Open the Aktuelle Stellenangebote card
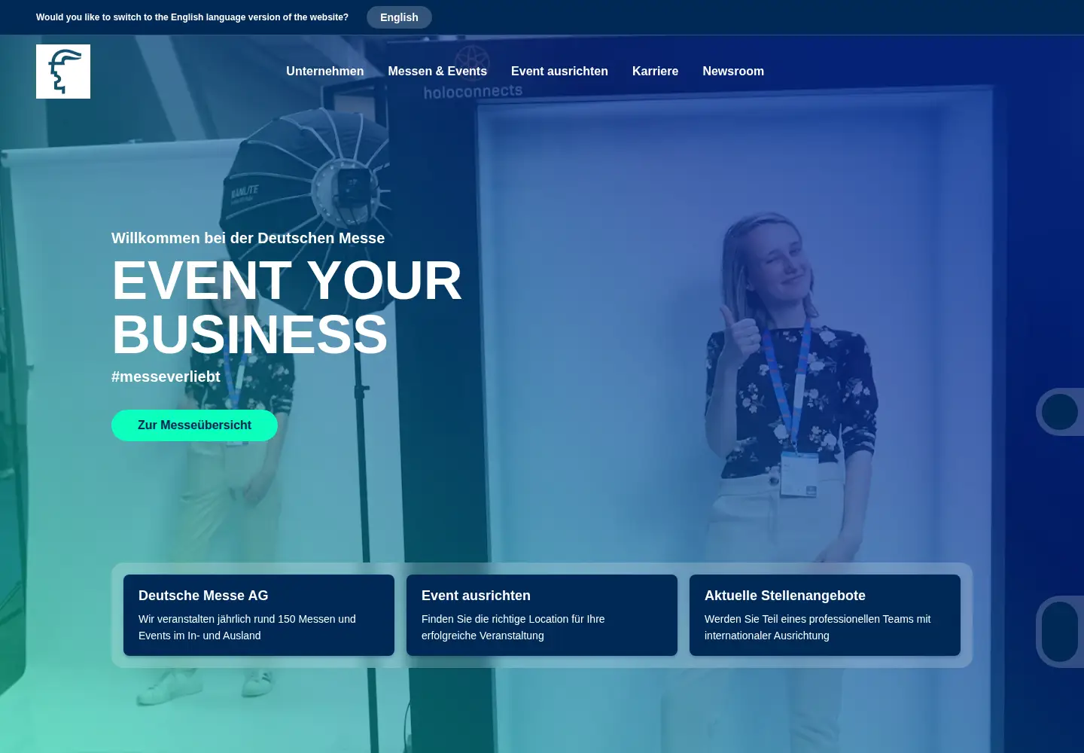 [x=825, y=615]
